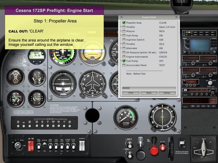Image resolution: width=218 pixels, height=163 pixels.
Task: Turn the attitude indicator adjustment knob
Action: (x=103, y=63)
